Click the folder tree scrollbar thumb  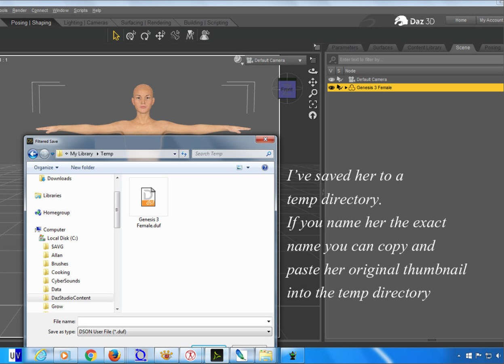pyautogui.click(x=117, y=210)
